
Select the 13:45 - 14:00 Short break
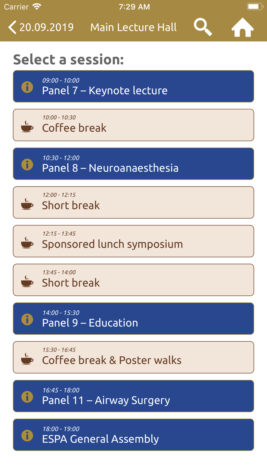(133, 280)
